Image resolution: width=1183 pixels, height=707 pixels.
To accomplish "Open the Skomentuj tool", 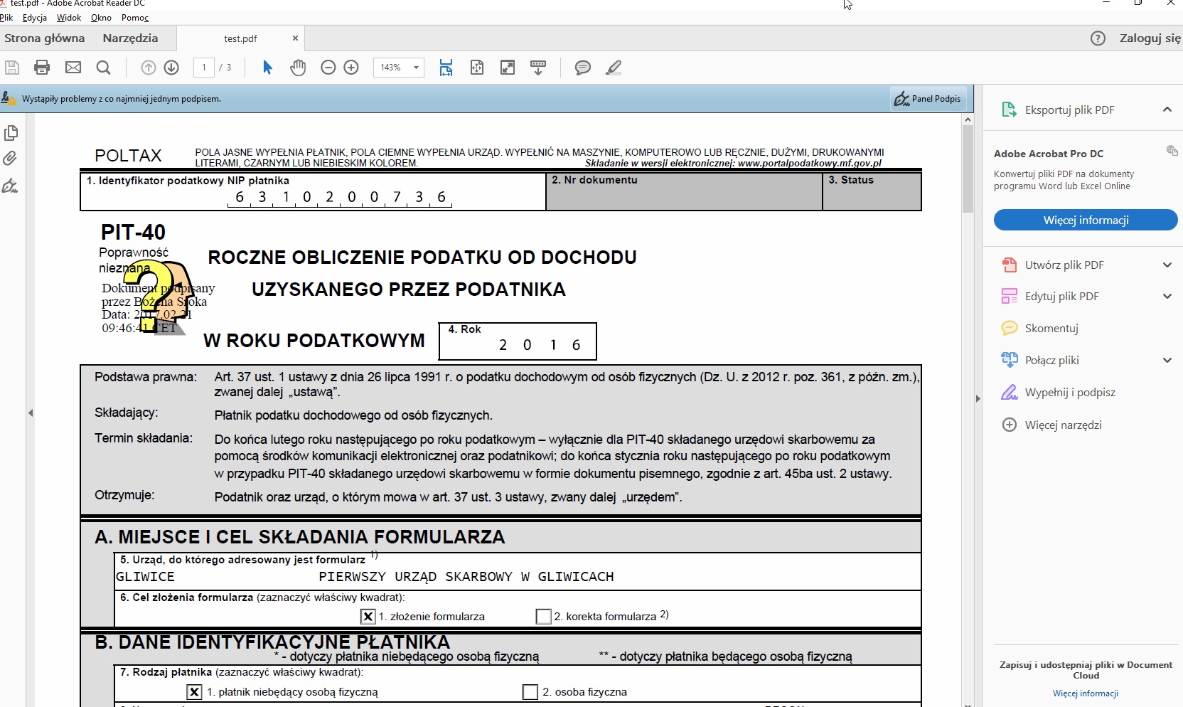I will click(1051, 328).
